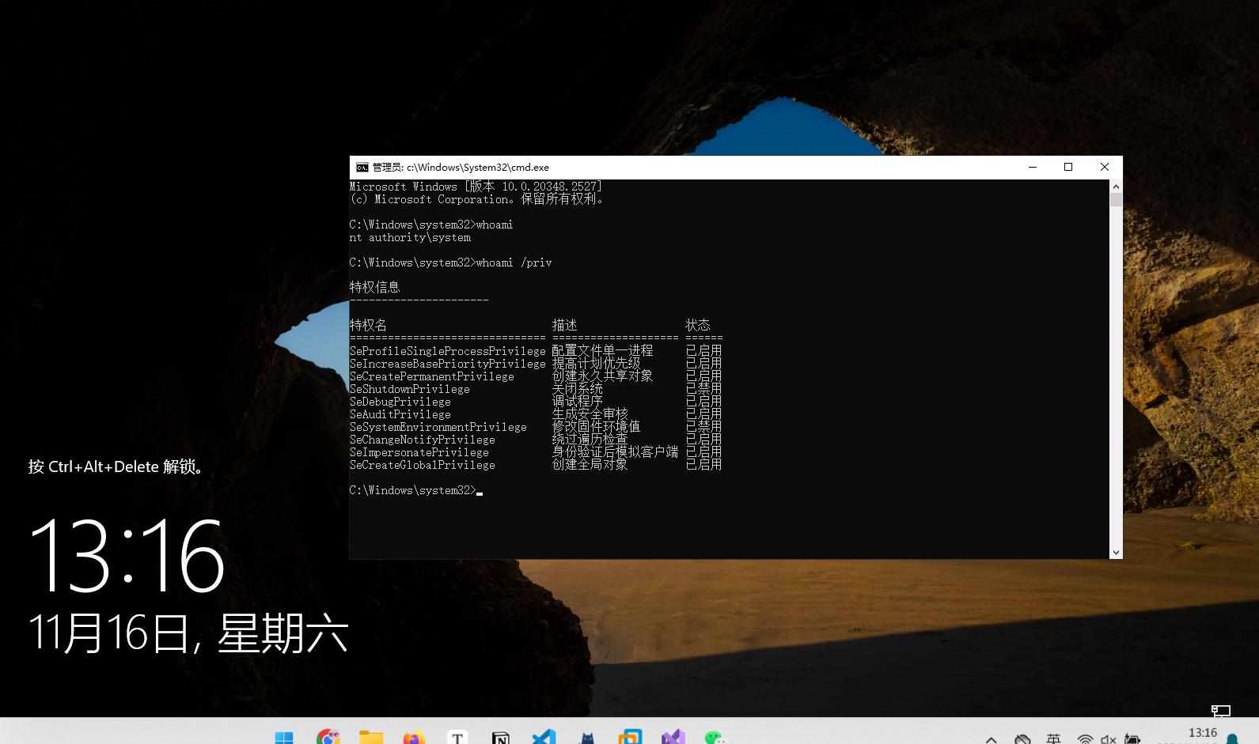1259x744 pixels.
Task: Click the cmd.exe title bar icon
Action: (362, 168)
